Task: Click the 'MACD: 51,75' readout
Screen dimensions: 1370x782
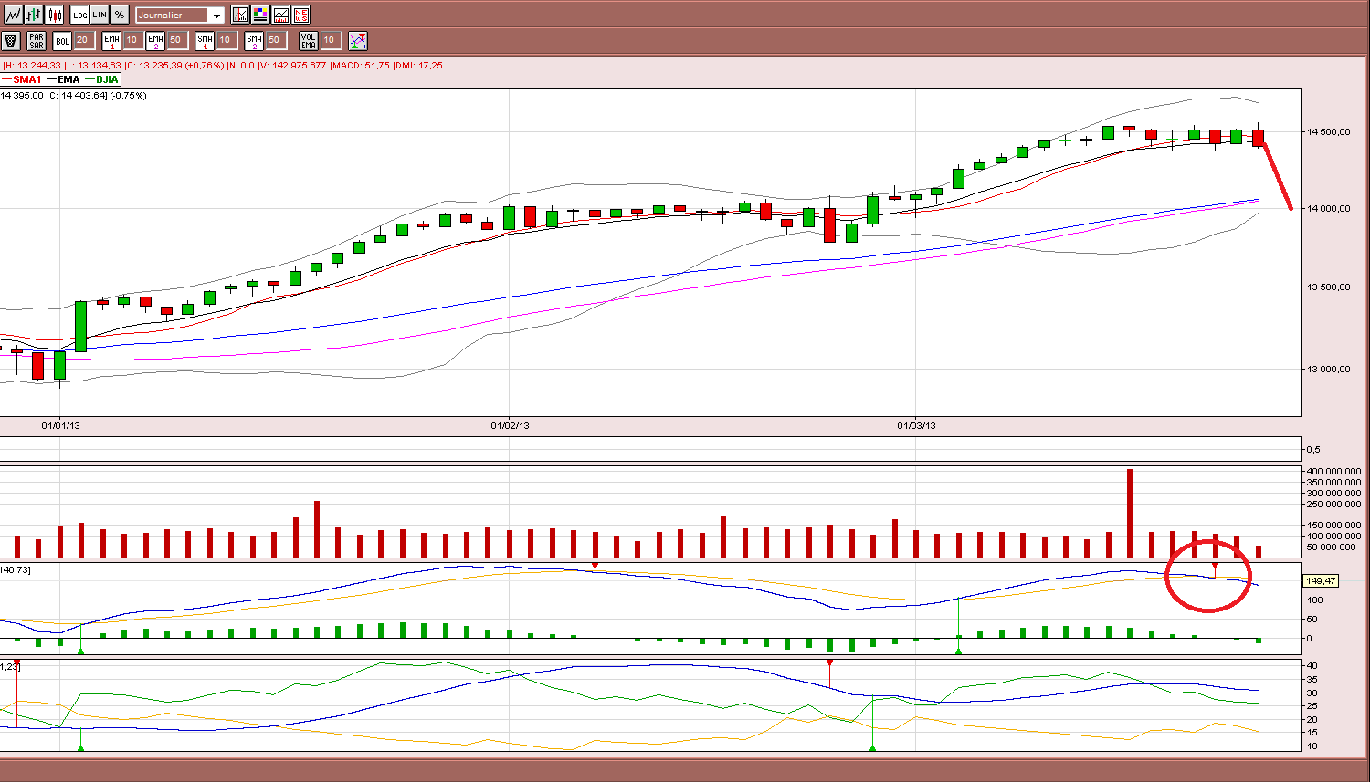Action: click(360, 66)
